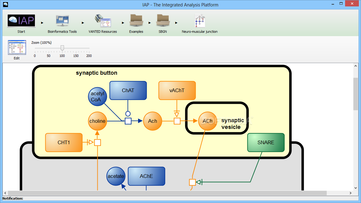Image resolution: width=361 pixels, height=203 pixels.
Task: Select the Ach node outside vesicle
Action: (152, 121)
